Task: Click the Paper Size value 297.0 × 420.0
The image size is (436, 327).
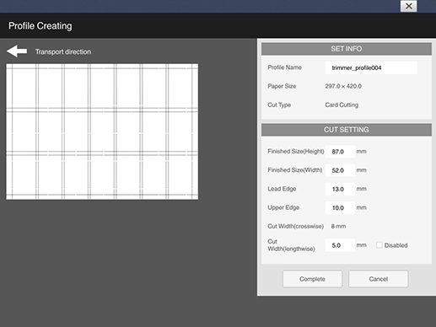Action: pos(343,86)
